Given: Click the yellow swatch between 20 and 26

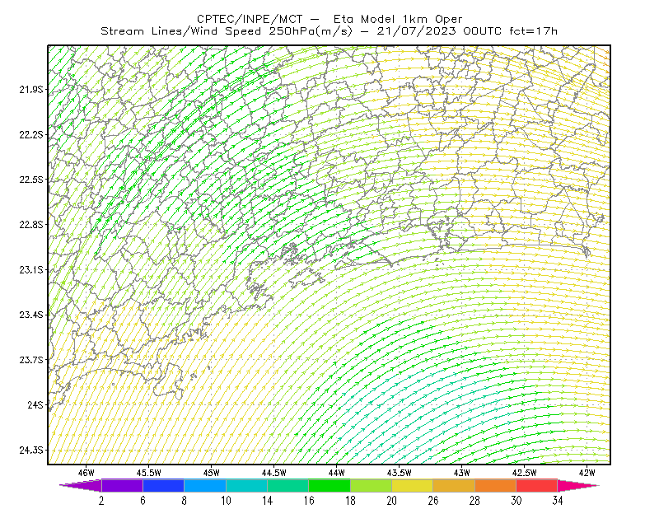Looking at the screenshot, I should pyautogui.click(x=413, y=485).
